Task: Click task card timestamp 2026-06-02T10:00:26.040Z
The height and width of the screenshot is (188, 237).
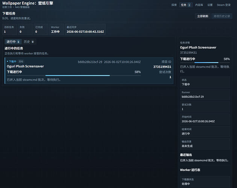Action: pos(122,62)
